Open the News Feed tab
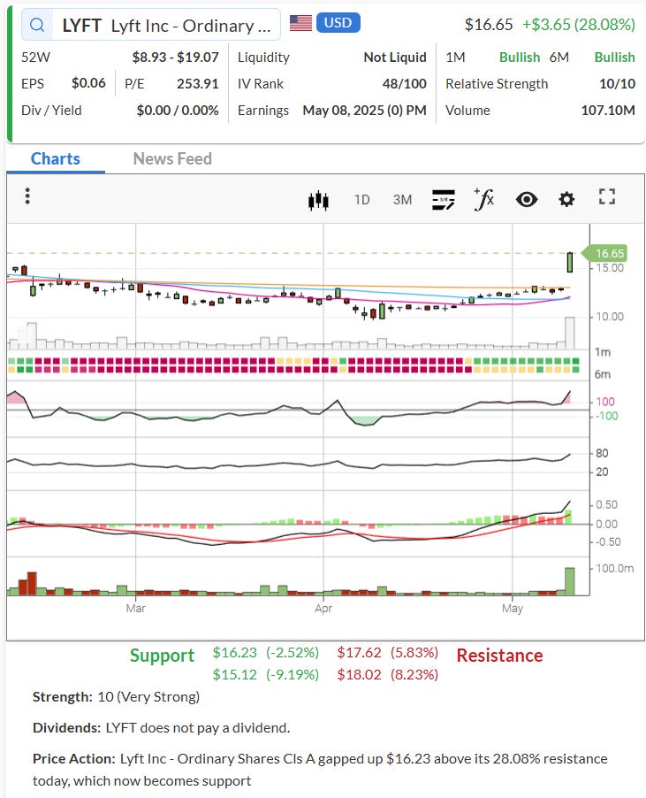 click(172, 158)
